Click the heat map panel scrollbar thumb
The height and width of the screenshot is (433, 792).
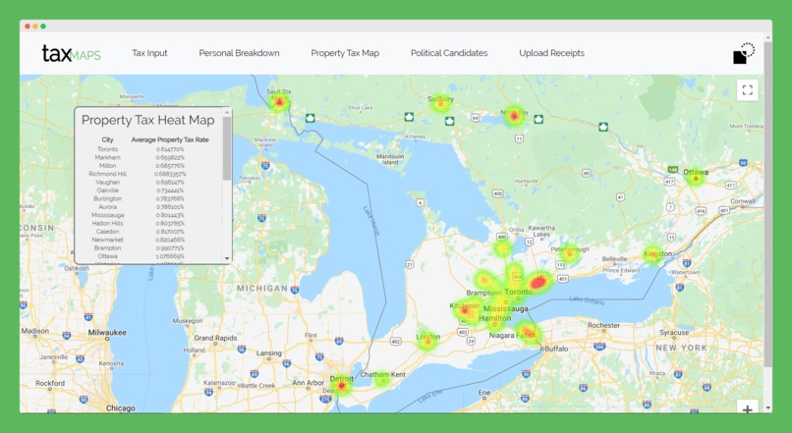227,148
